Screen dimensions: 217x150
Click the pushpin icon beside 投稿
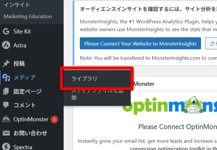pos(6,64)
